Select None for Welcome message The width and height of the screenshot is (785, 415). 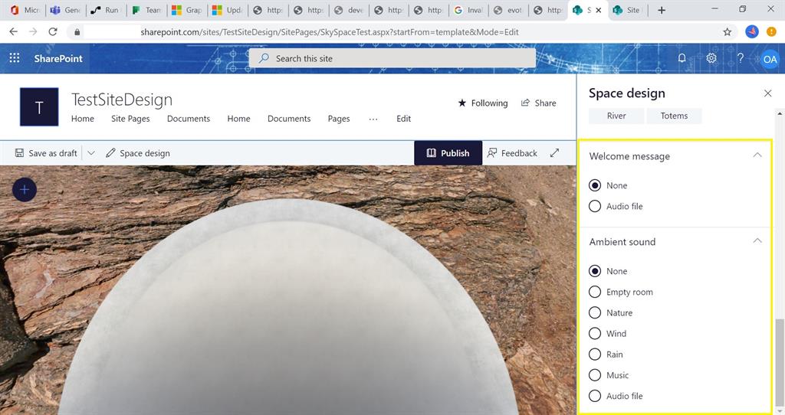click(595, 185)
